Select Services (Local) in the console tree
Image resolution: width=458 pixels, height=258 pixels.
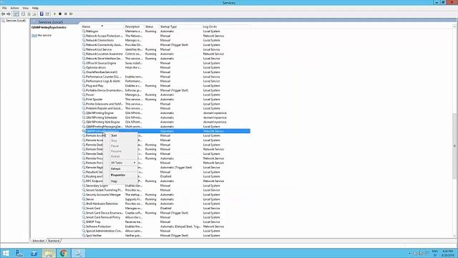16,21
